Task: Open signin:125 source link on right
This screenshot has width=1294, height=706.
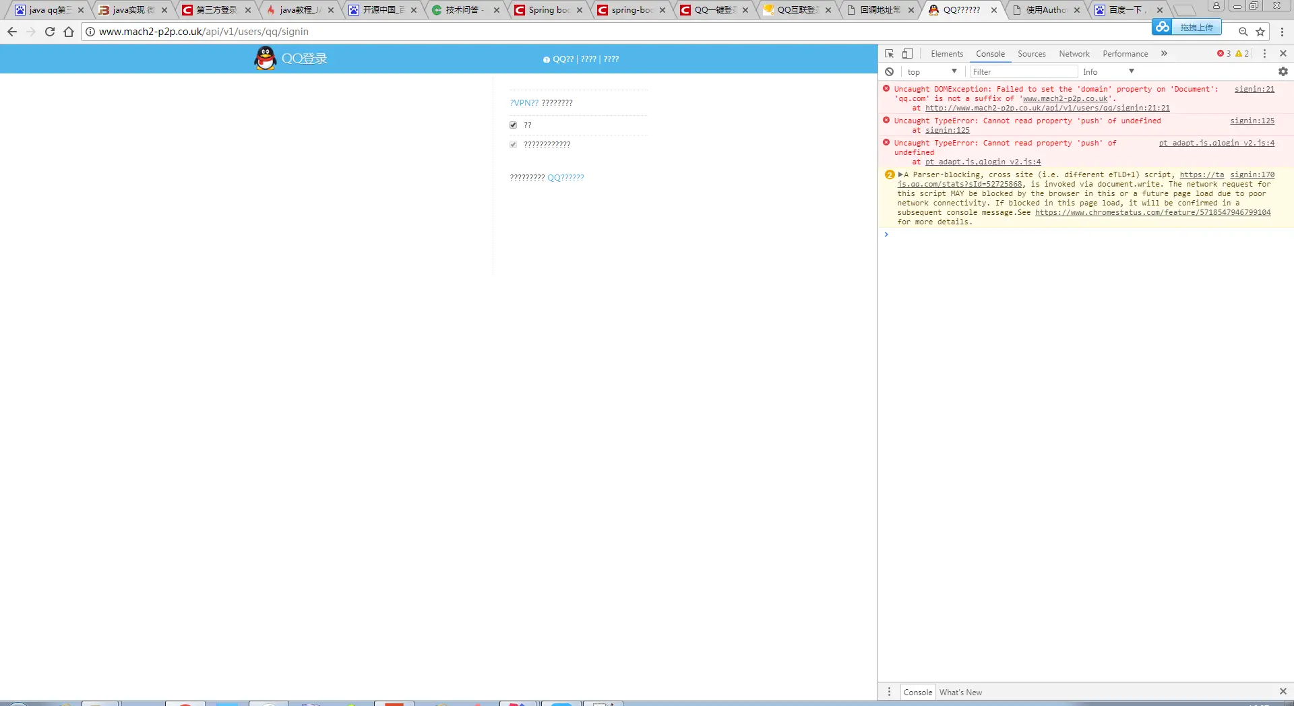Action: tap(1252, 121)
